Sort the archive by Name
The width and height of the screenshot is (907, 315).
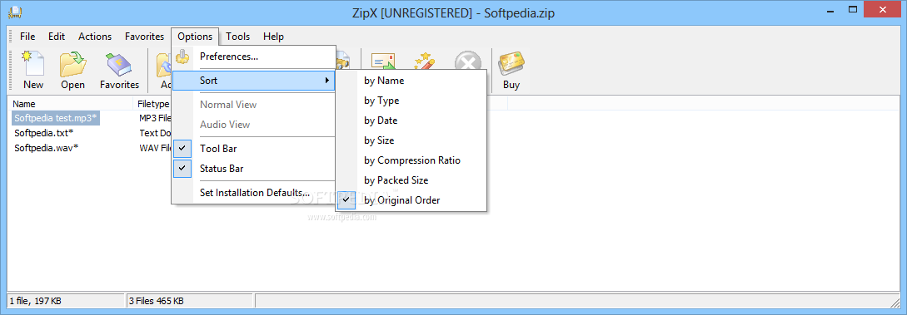411,81
